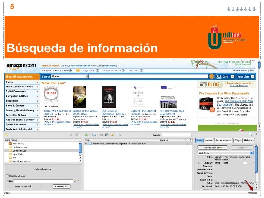Viewport: 264px width, 198px height.
Task: Click the Locate button
Action: (x=242, y=148)
